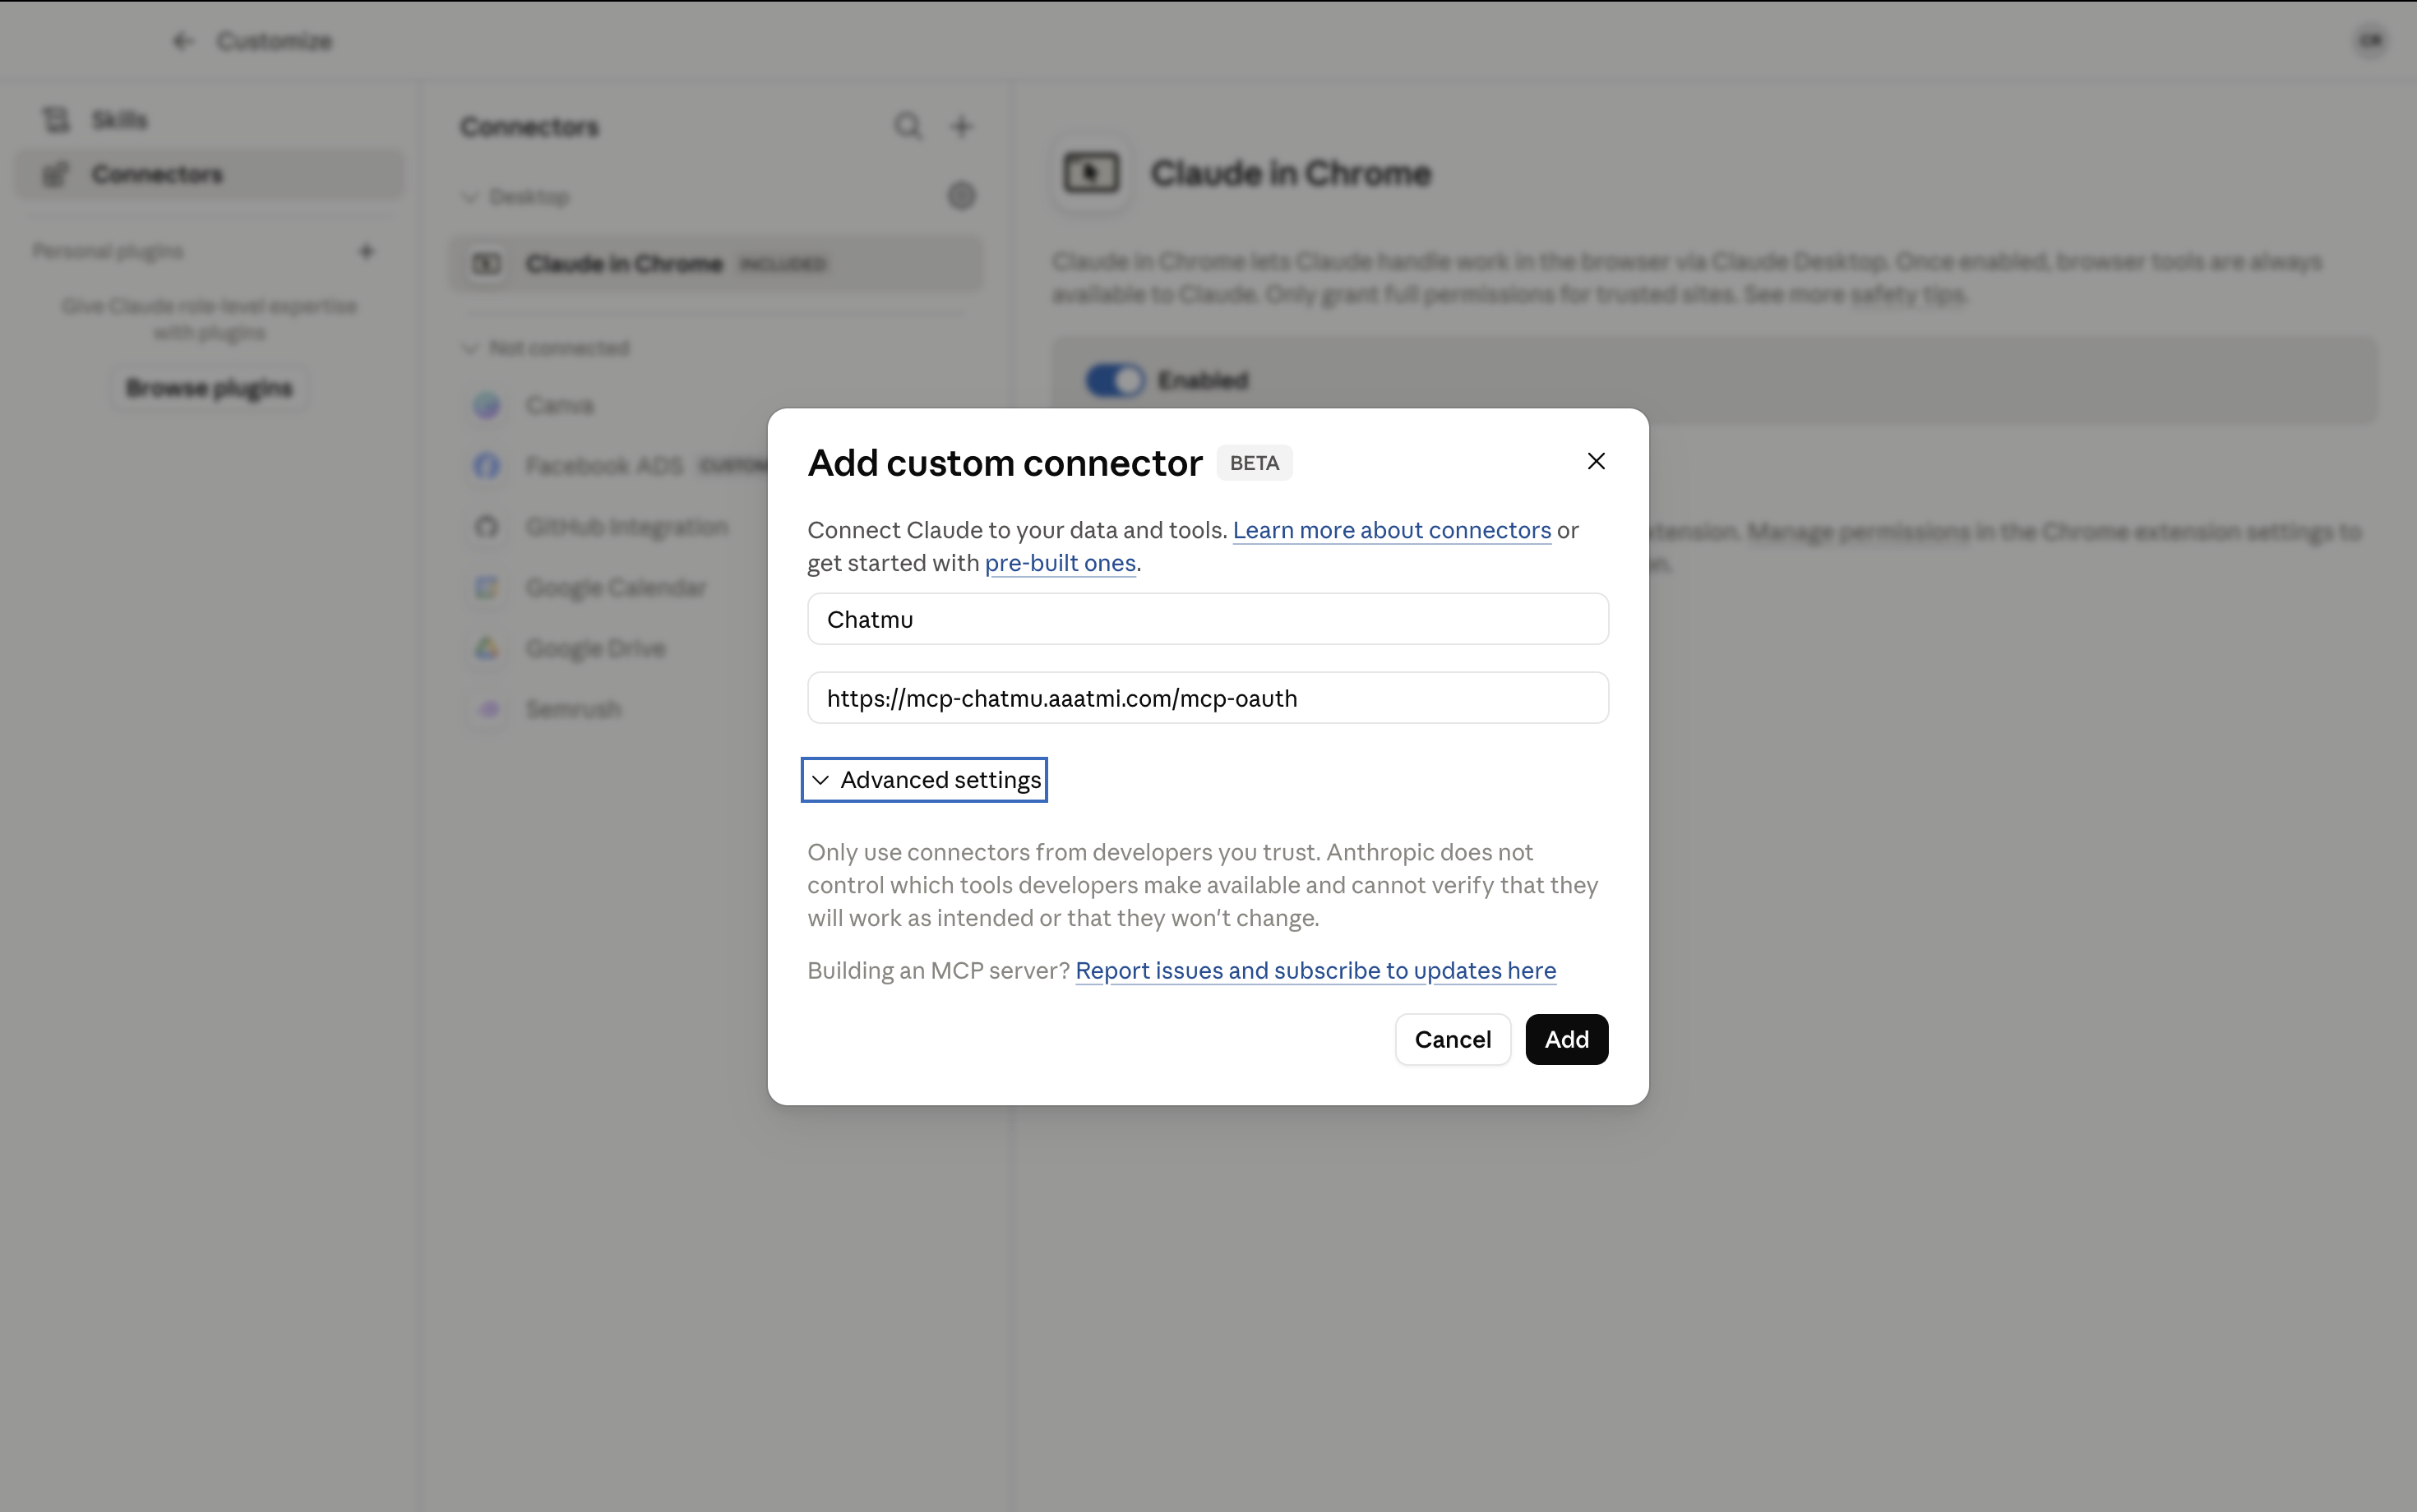The image size is (2417, 1512).
Task: Focus the MCP server URL field
Action: click(1208, 698)
